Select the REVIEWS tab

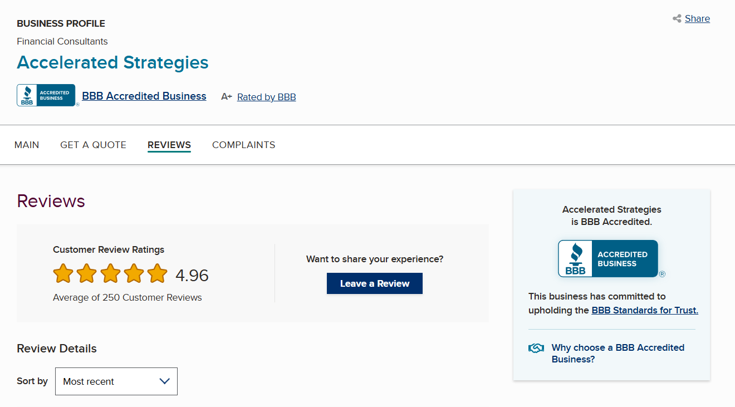point(169,145)
